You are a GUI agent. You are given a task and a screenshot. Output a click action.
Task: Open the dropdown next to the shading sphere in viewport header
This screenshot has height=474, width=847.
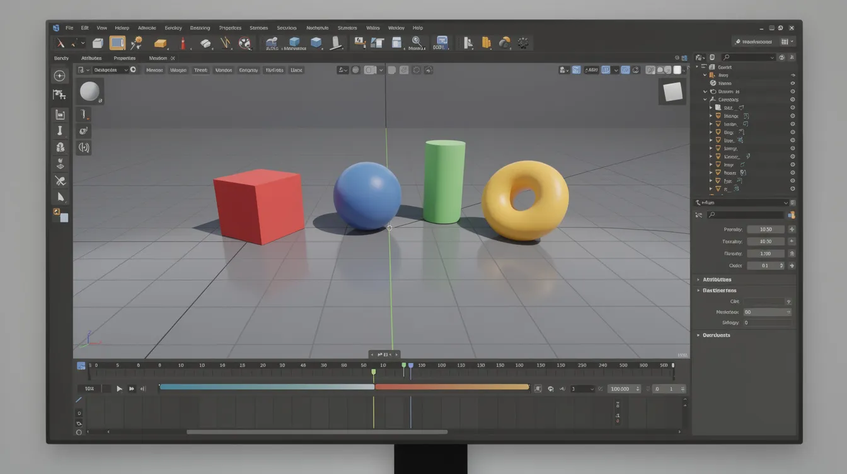click(x=381, y=69)
